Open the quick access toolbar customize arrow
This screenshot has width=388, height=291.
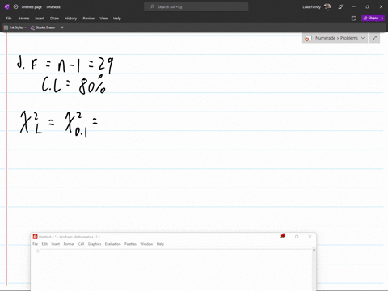tap(62, 27)
